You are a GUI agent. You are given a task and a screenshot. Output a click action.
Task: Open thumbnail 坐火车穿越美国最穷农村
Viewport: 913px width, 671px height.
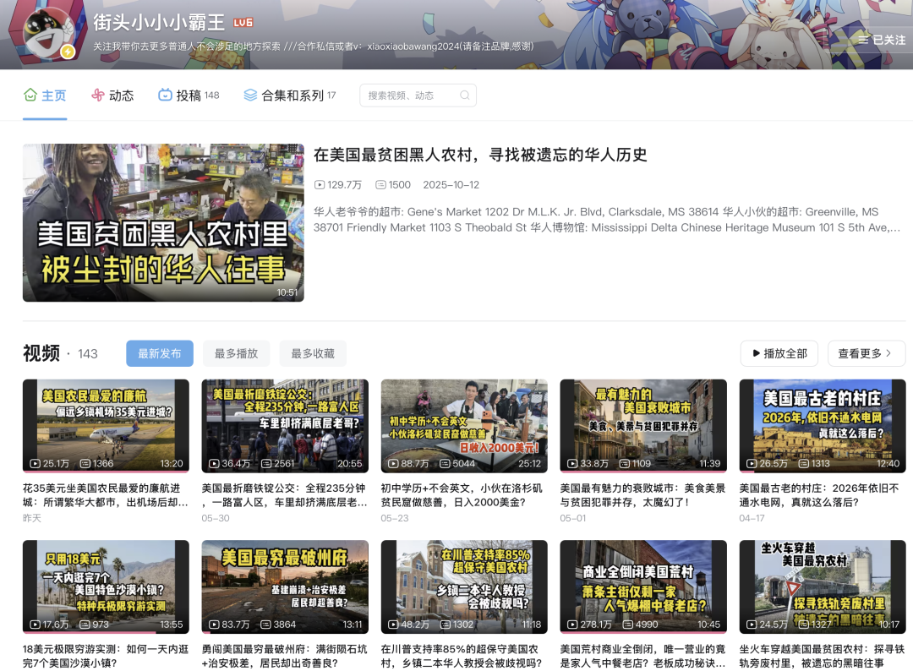pyautogui.click(x=823, y=586)
